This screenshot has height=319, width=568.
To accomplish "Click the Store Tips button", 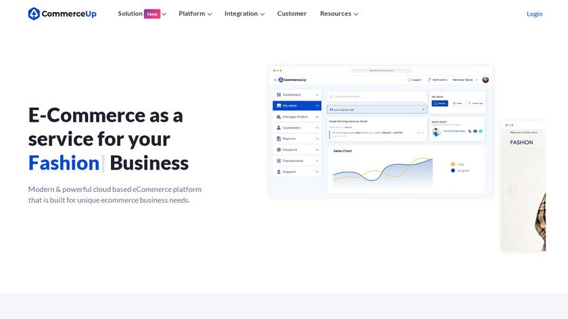I will (475, 103).
